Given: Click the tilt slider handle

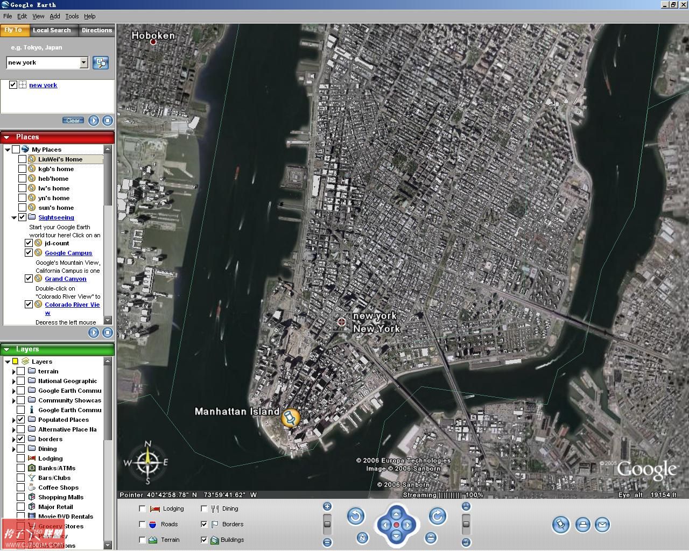Looking at the screenshot, I should 466,524.
